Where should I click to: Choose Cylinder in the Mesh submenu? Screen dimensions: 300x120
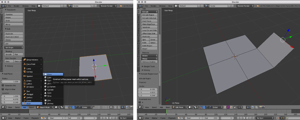[53, 90]
